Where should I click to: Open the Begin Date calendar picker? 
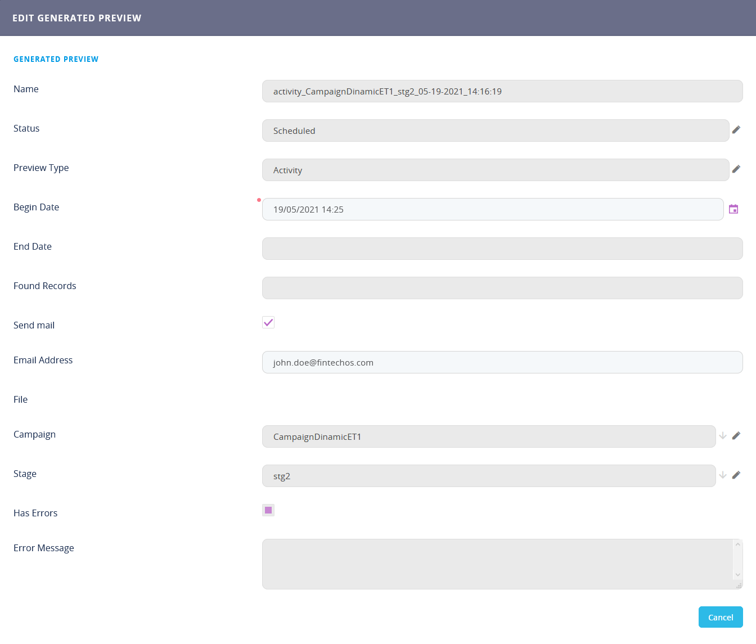pos(733,209)
